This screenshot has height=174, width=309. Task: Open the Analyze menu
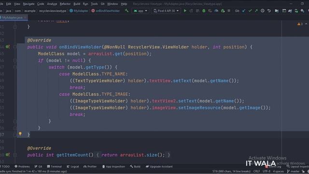(x=52, y=4)
